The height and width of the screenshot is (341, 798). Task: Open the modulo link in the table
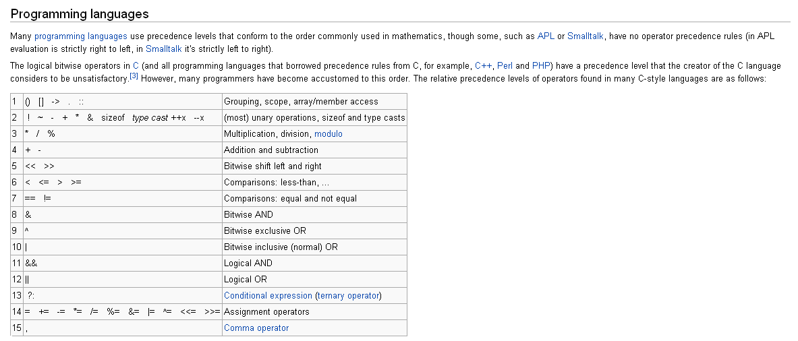tap(329, 134)
